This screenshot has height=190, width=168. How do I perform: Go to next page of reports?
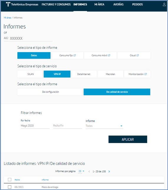coord(109,171)
